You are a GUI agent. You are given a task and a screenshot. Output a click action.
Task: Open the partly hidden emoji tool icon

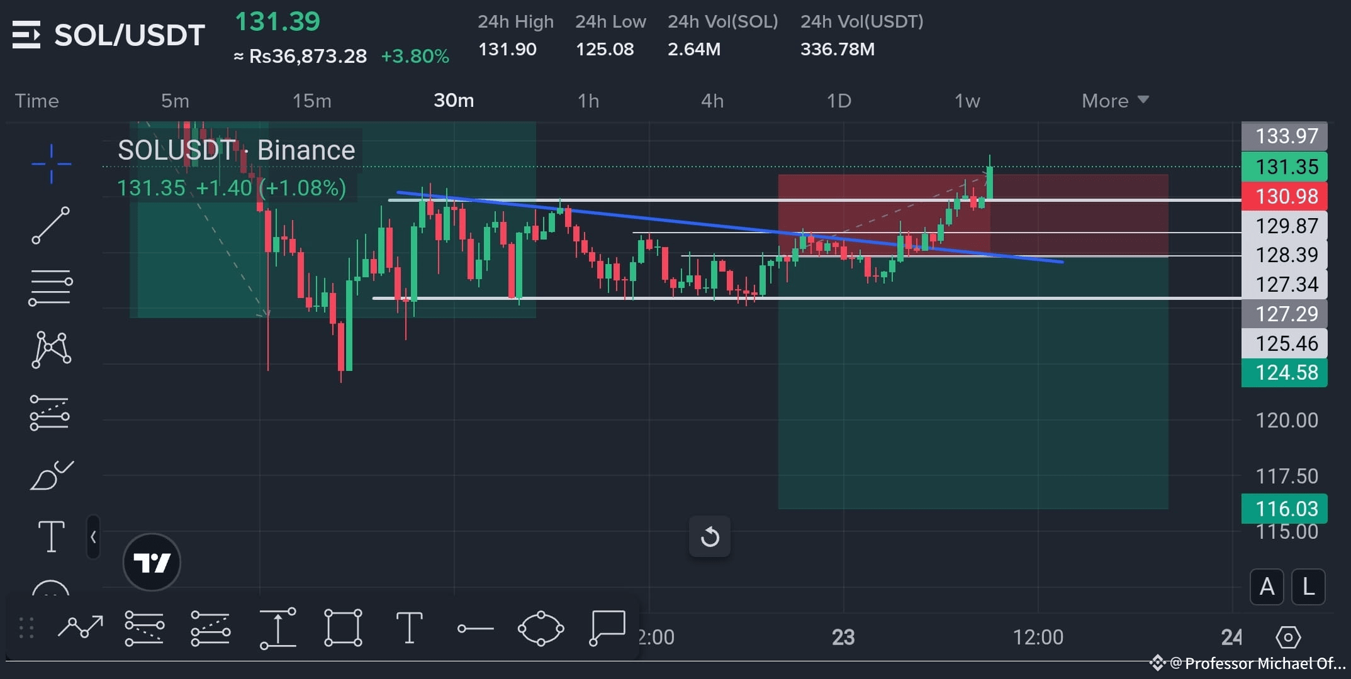(50, 587)
